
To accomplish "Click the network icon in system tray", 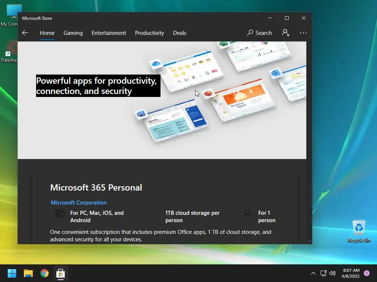I will [323, 273].
